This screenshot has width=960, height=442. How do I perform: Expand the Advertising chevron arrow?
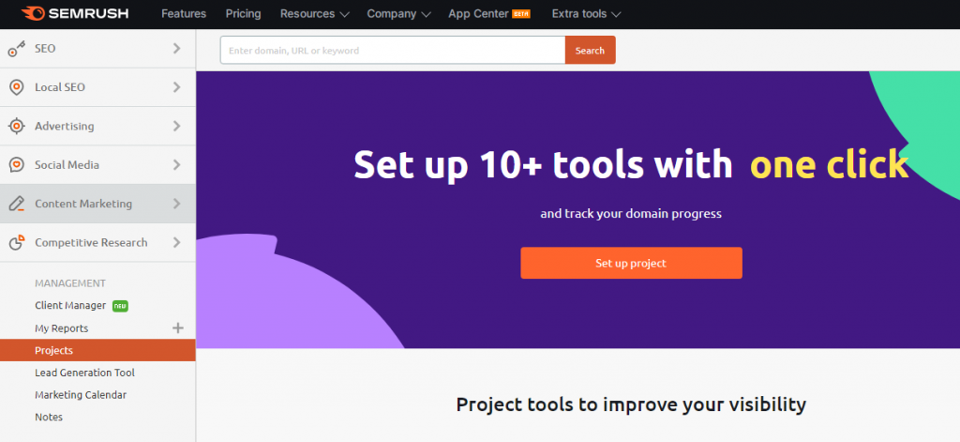(177, 126)
